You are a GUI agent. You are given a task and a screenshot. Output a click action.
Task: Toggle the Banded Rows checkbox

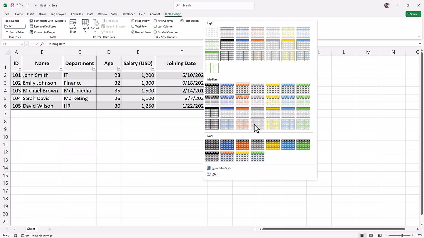(133, 32)
